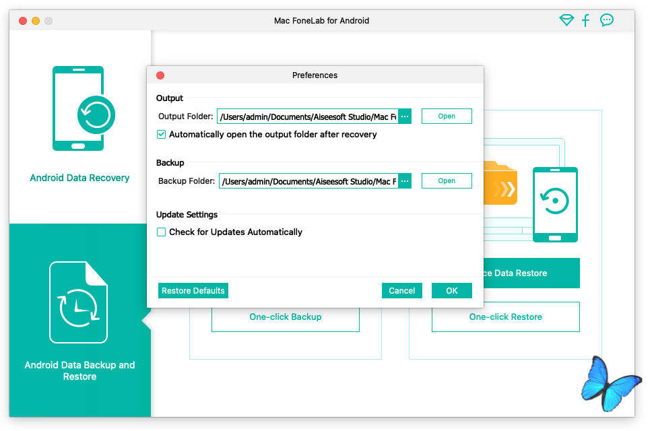Click the Backup Folder path field
The width and height of the screenshot is (654, 431).
click(x=308, y=181)
